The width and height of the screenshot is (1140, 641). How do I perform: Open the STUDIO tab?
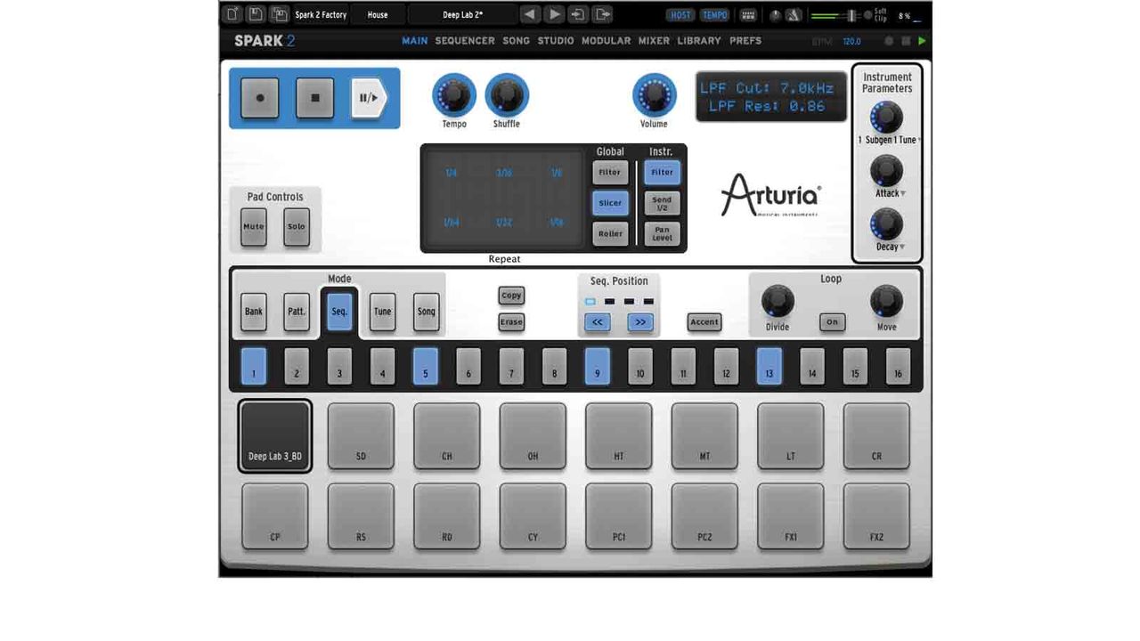556,41
